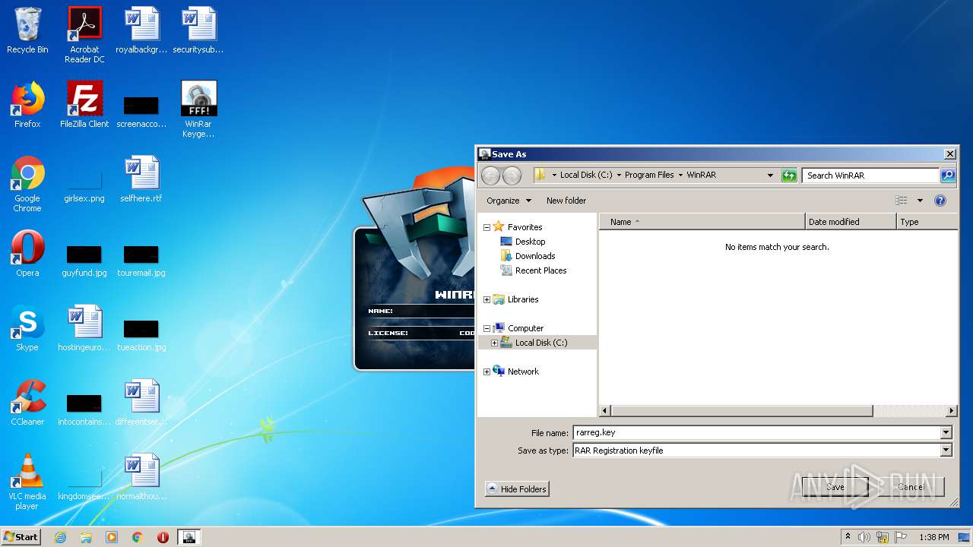
Task: Collapse the Computer tree node
Action: pyautogui.click(x=486, y=329)
